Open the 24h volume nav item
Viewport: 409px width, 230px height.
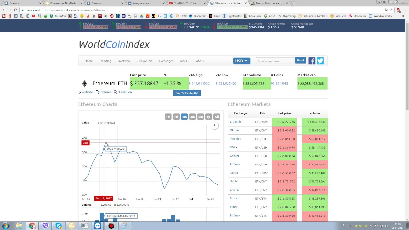coord(145,61)
